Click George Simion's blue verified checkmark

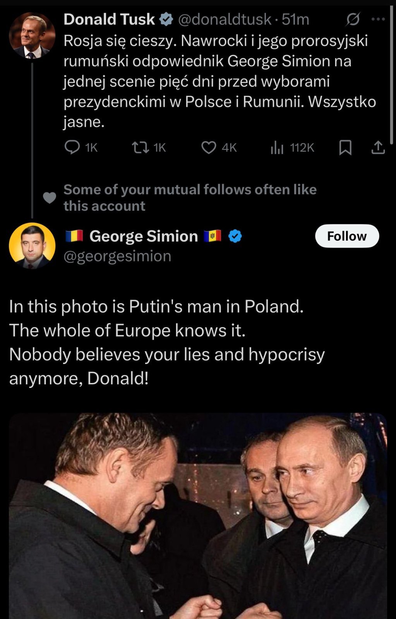click(x=235, y=236)
